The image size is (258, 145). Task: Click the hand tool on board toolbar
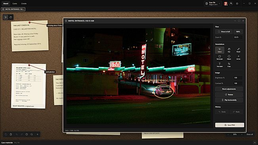point(11,17)
